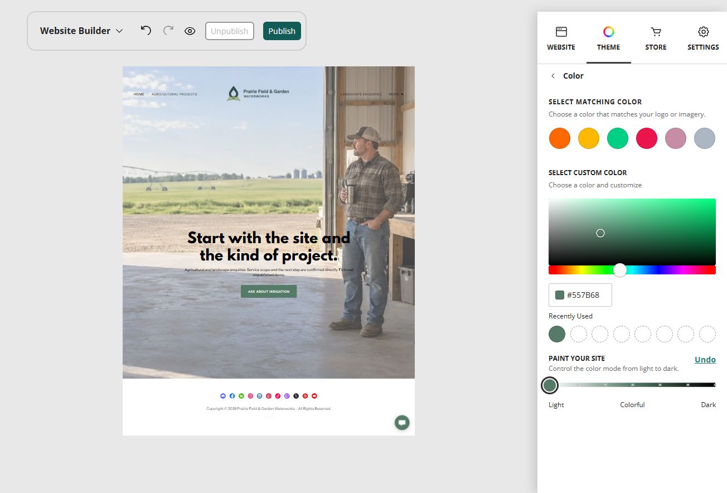The image size is (727, 493).
Task: Click the hero headline Start with the site
Action: click(269, 246)
